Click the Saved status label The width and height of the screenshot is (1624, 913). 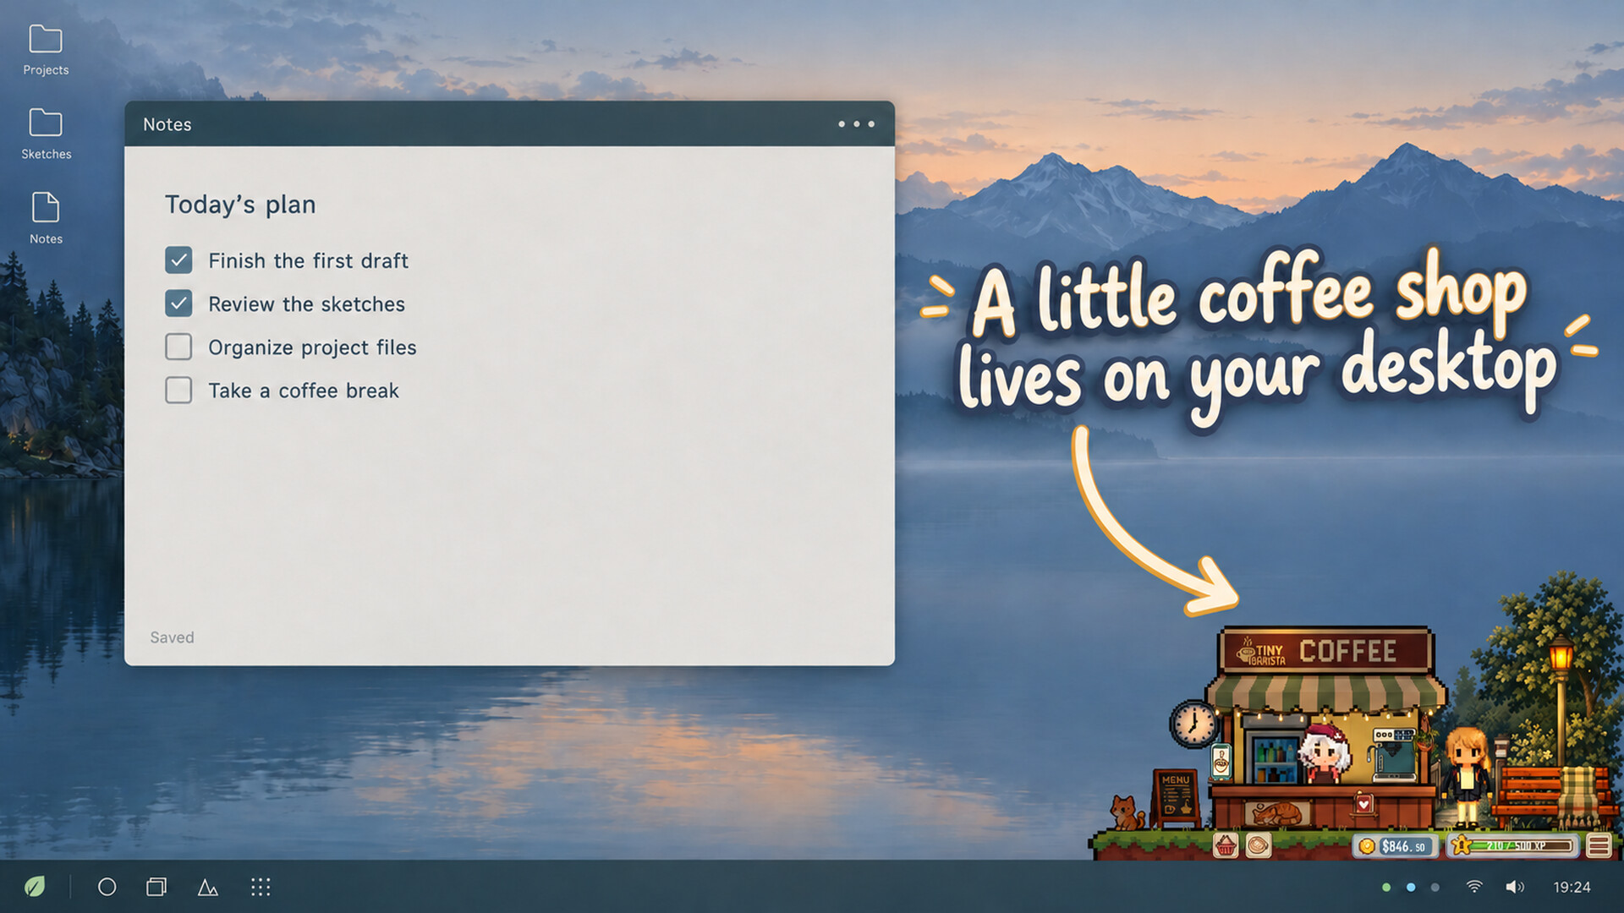(x=172, y=637)
